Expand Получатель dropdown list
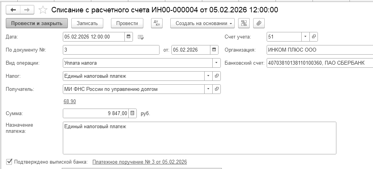373x169 pixels. point(208,89)
